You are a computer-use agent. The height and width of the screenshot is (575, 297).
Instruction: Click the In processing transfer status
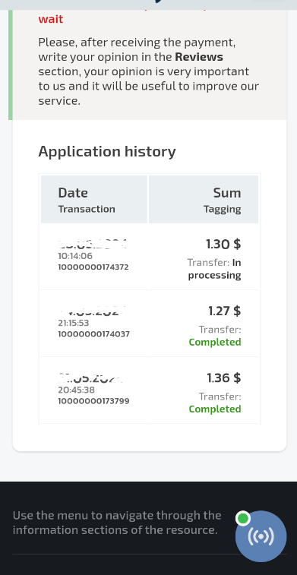215,269
